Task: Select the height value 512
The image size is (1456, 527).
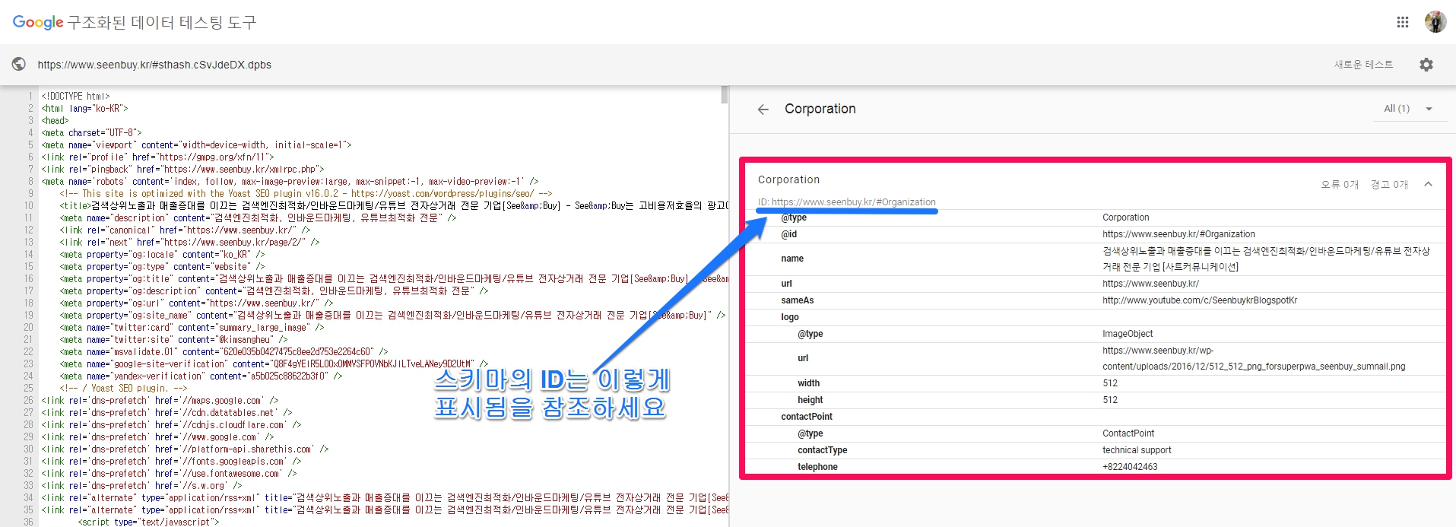Action: 1110,400
